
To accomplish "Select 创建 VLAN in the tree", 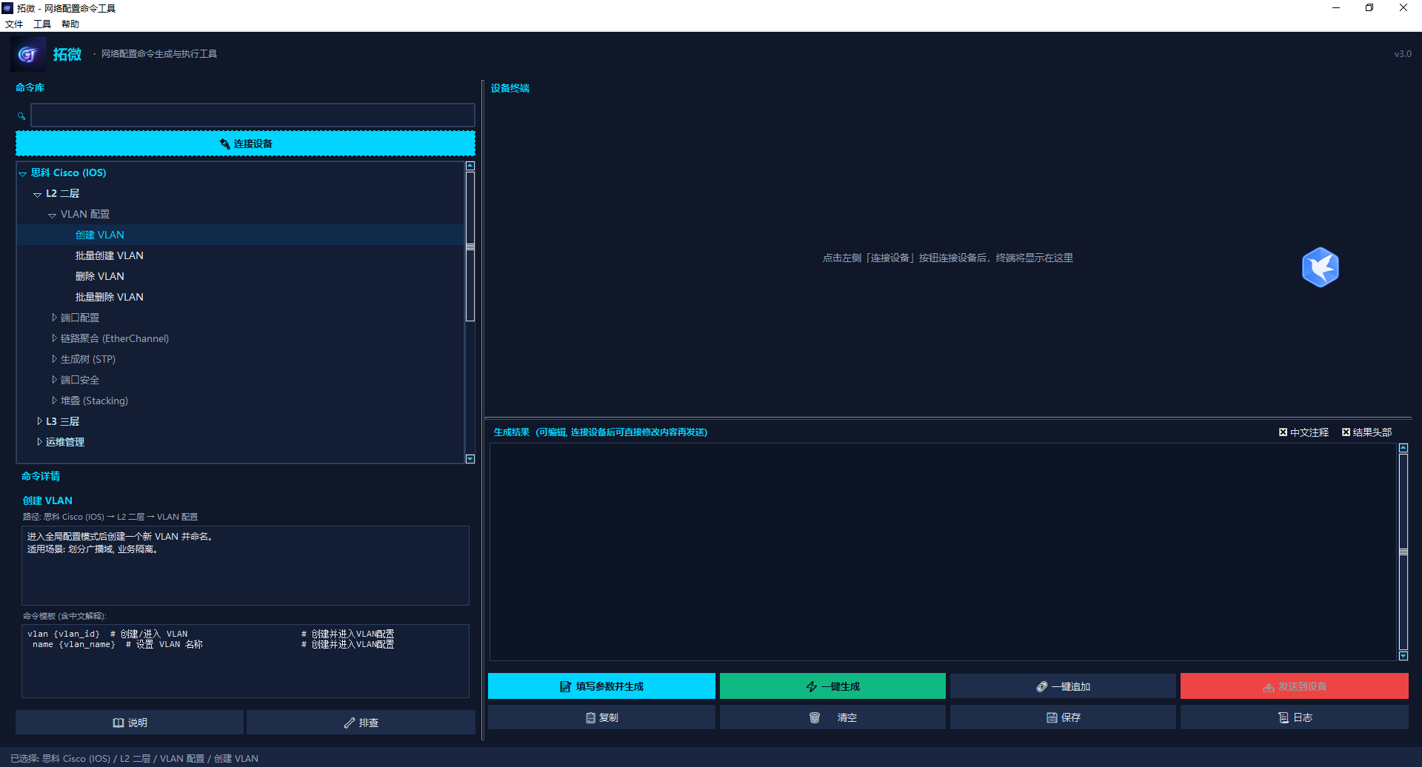I will tap(99, 235).
